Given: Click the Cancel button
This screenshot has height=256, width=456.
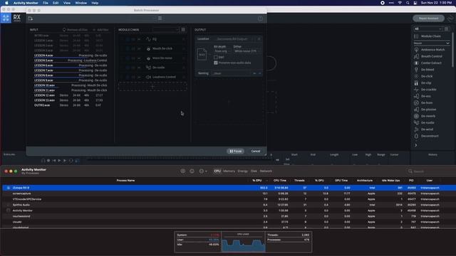Looking at the screenshot, I should [x=256, y=151].
